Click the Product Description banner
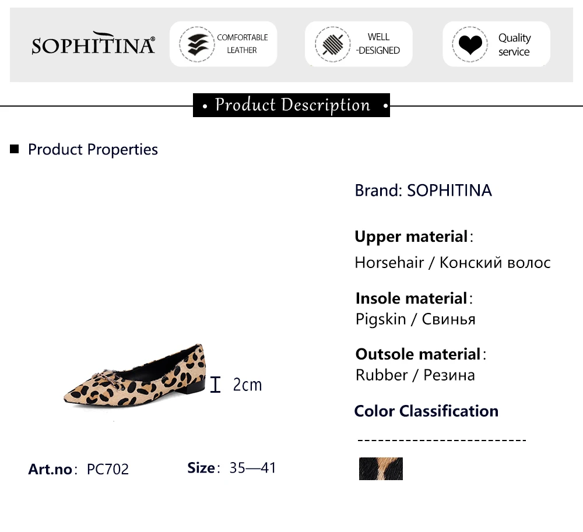This screenshot has width=583, height=532. point(291,105)
